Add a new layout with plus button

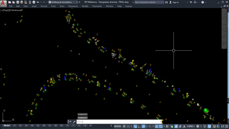click(x=90, y=126)
